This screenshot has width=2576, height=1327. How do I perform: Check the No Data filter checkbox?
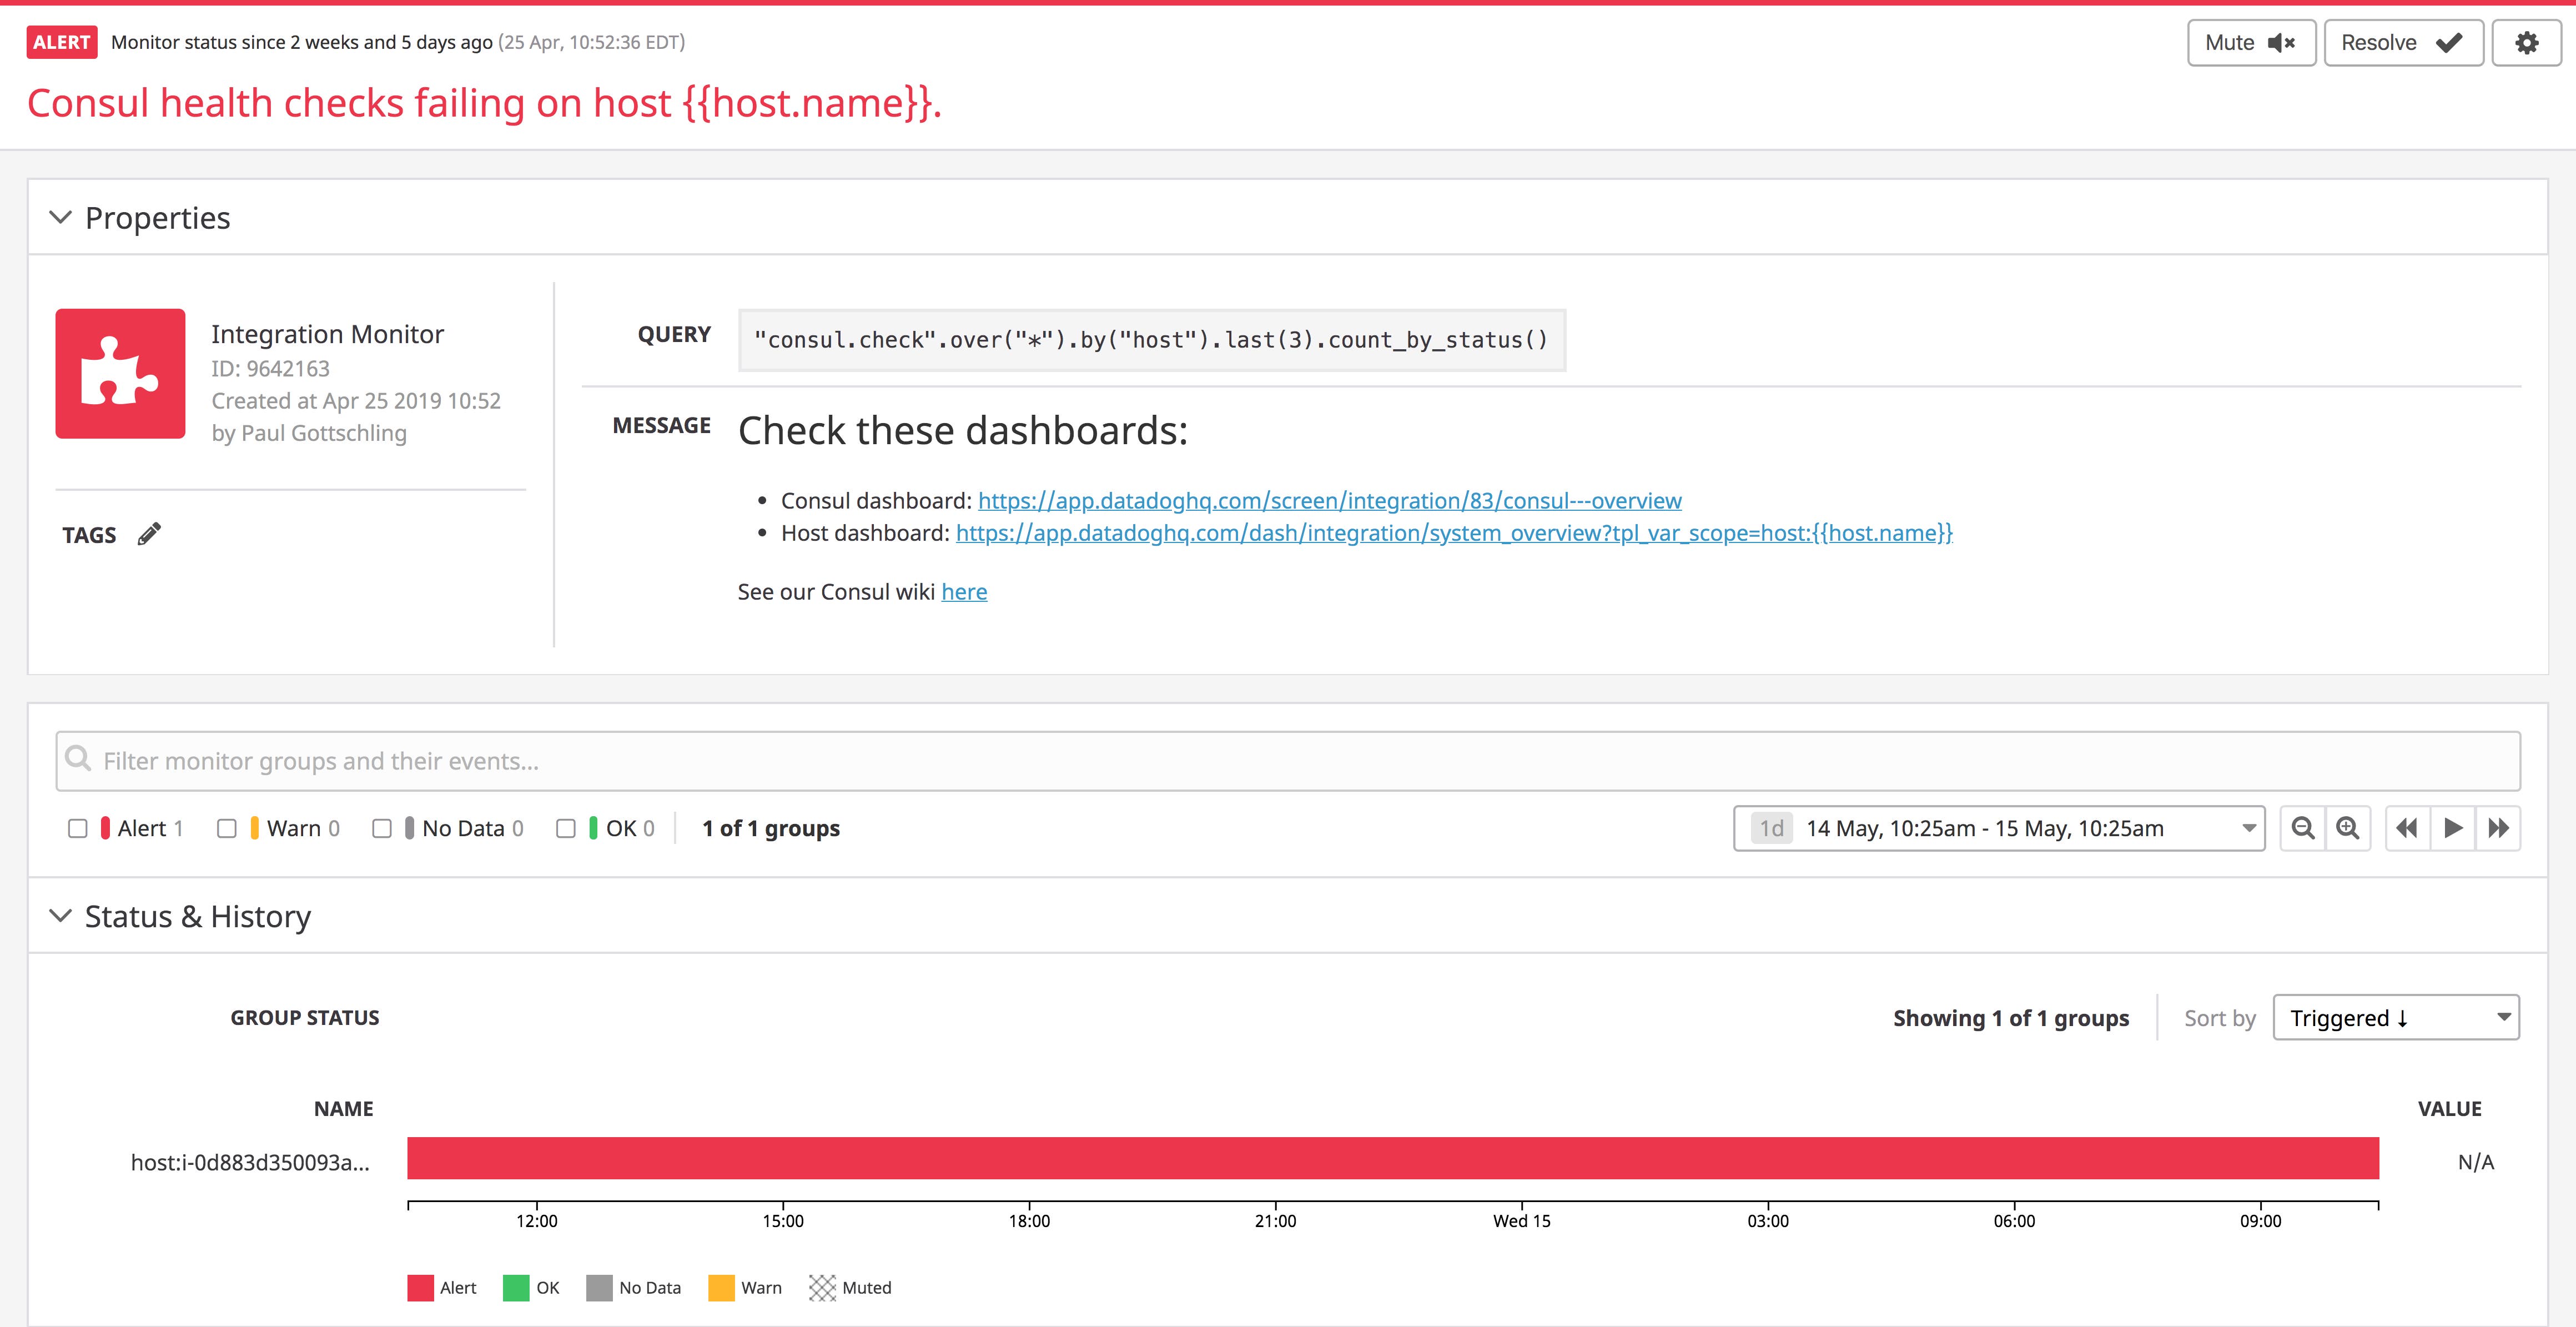[382, 828]
